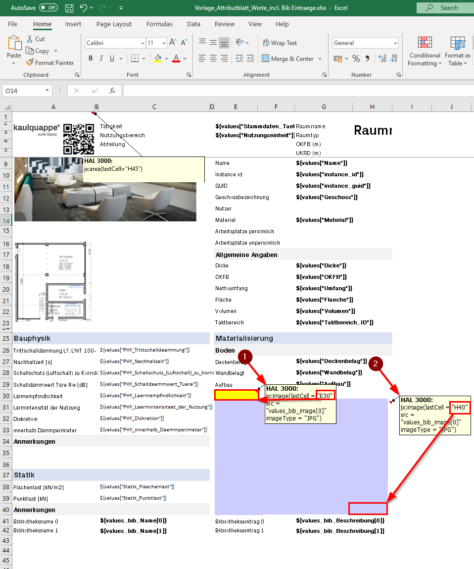The height and width of the screenshot is (569, 474).
Task: Open the Formulas tab
Action: (x=160, y=24)
